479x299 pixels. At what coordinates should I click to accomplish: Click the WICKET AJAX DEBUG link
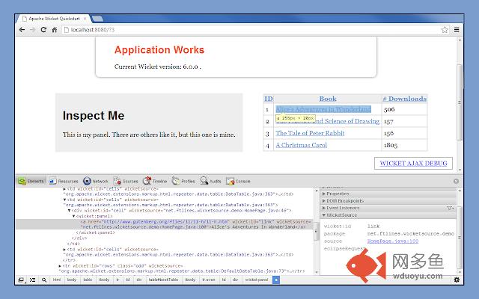pyautogui.click(x=415, y=162)
